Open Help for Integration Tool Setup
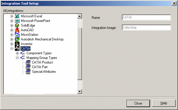 coord(164,103)
